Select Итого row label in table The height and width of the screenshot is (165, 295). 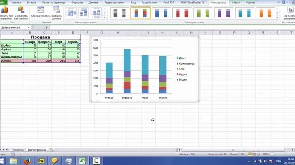[12, 61]
